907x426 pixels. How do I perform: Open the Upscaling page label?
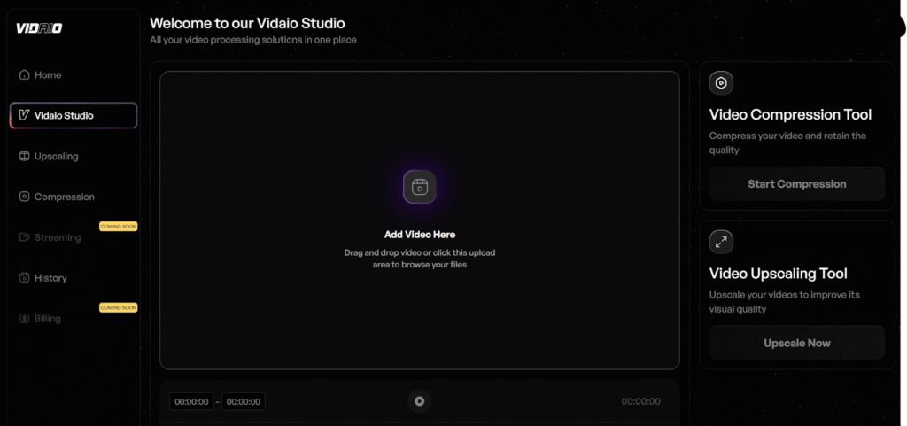coord(57,157)
